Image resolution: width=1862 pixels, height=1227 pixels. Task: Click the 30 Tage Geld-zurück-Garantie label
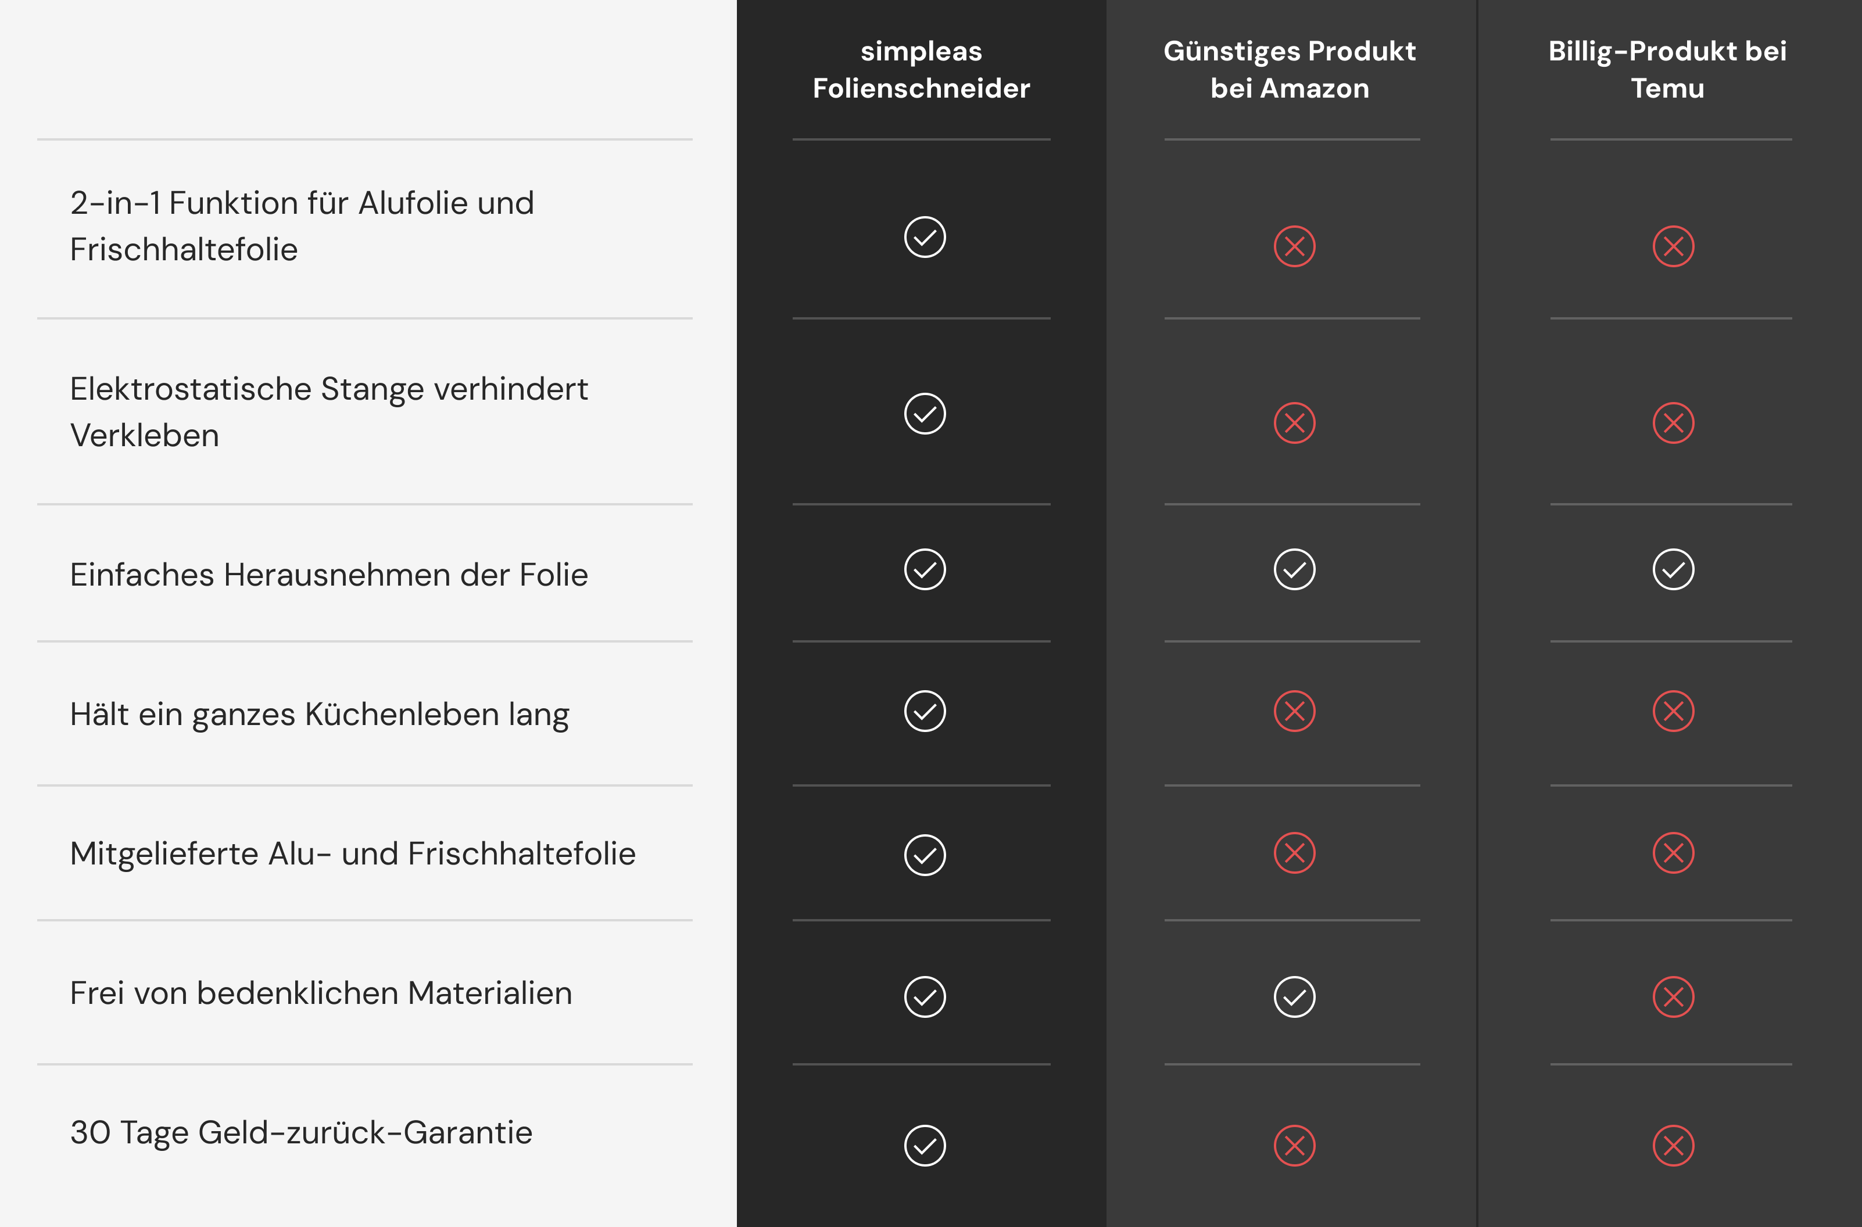point(302,1132)
